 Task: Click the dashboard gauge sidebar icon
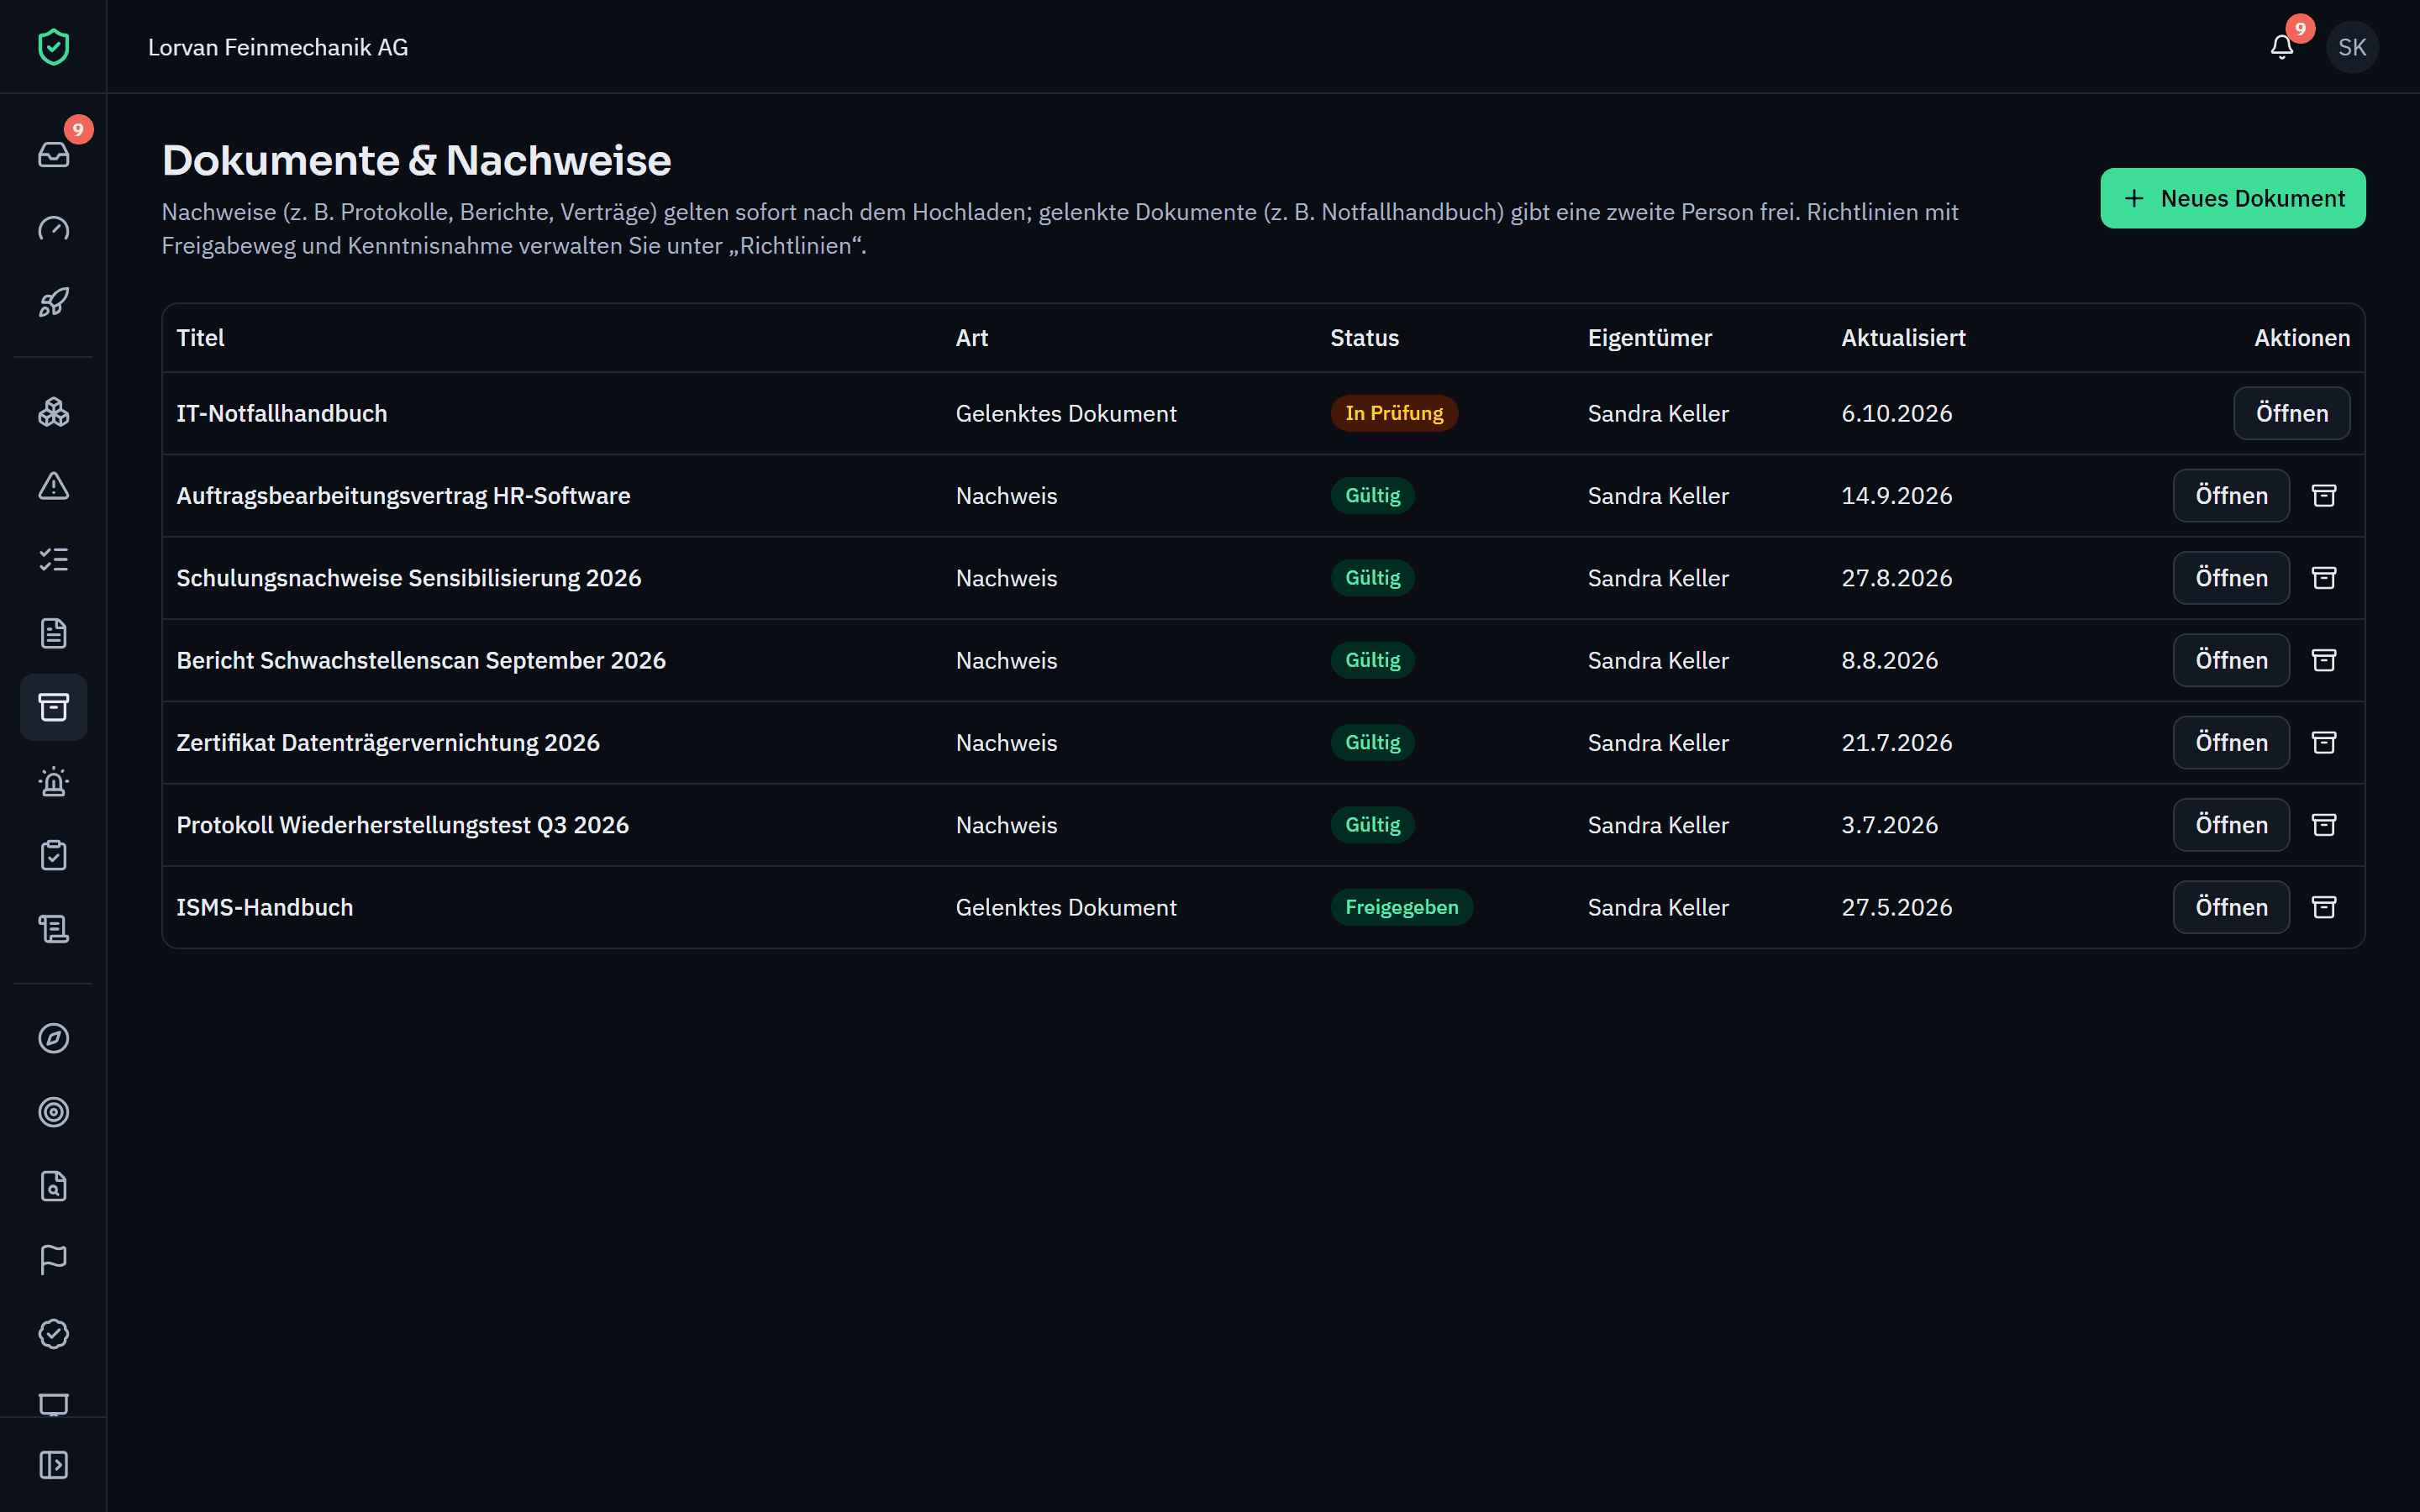pyautogui.click(x=53, y=228)
